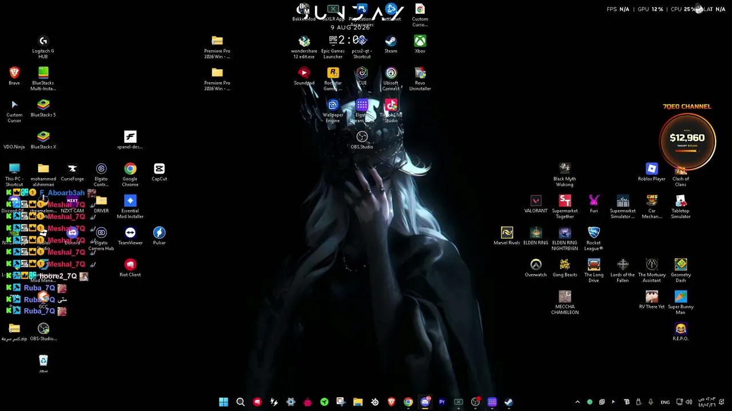Open Windows Search from the taskbar
This screenshot has width=732, height=411.
(x=240, y=402)
